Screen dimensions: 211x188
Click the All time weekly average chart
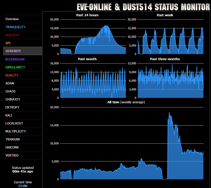(132, 143)
